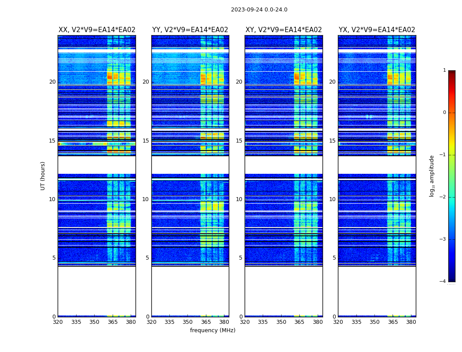This screenshot has height=352, width=462.
Task: Click the colorbar tick labeled 0
Action: pos(444,113)
